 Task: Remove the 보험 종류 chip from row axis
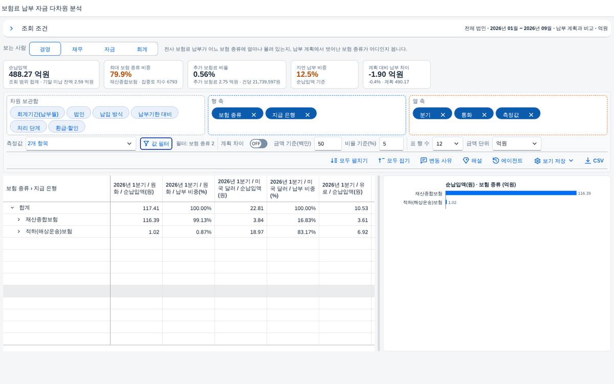tap(254, 115)
